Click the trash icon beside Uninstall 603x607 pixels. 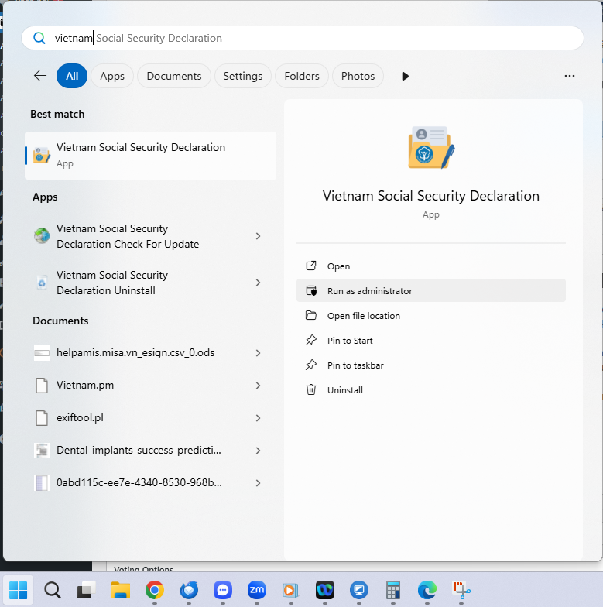311,389
